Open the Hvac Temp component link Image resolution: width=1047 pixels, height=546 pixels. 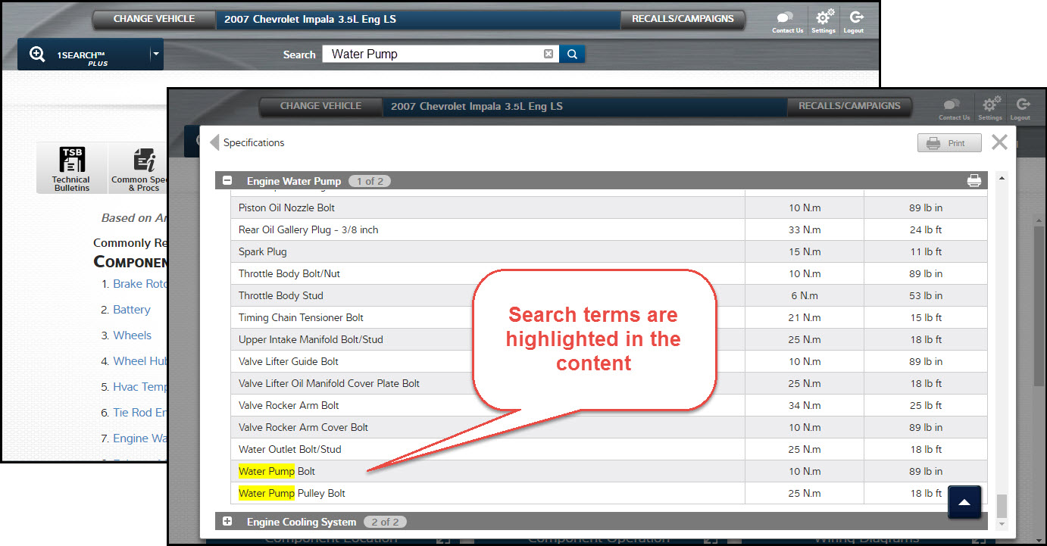coord(139,387)
